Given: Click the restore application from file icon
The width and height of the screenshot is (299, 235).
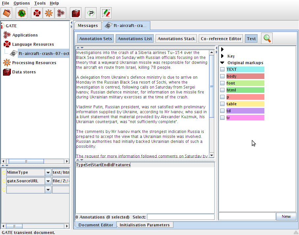Looking at the screenshot, I should [x=7, y=13].
